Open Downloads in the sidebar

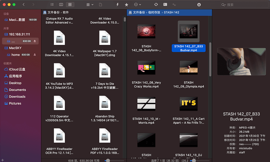pyautogui.click(x=17, y=97)
